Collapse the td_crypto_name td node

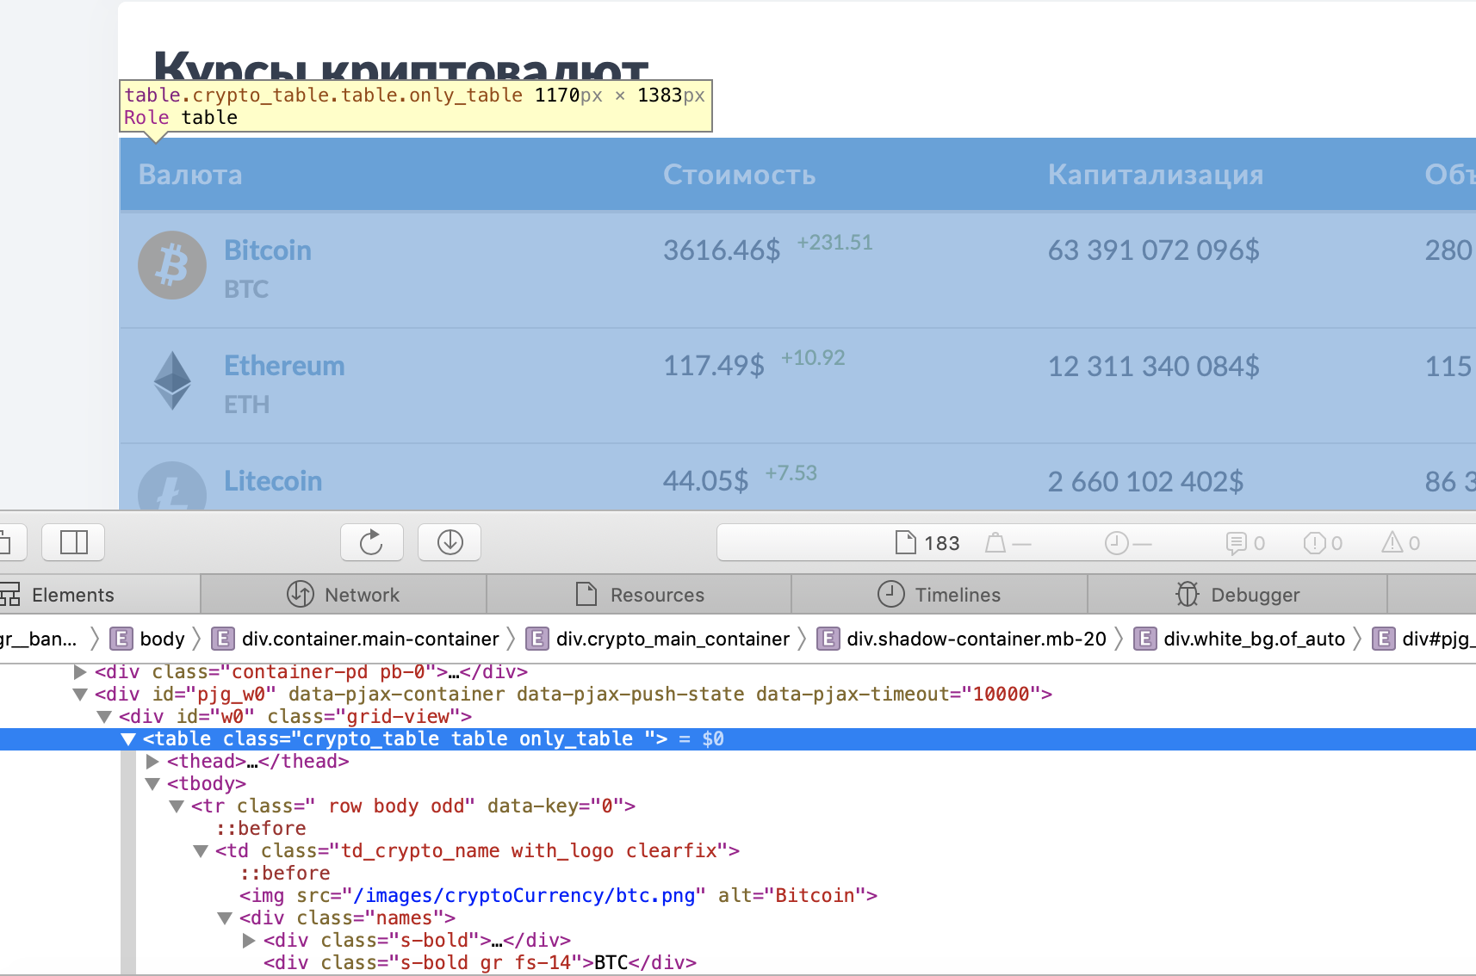[x=201, y=850]
